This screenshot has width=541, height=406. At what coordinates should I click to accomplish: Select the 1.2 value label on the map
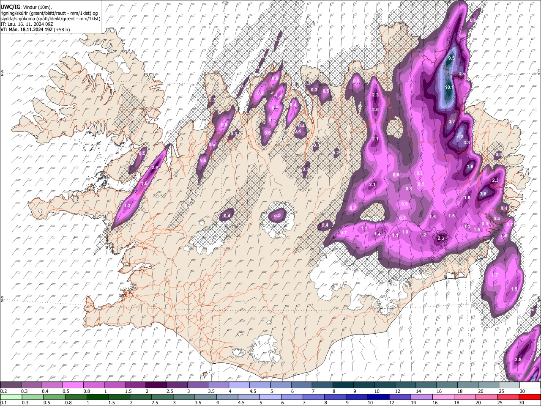(423, 235)
